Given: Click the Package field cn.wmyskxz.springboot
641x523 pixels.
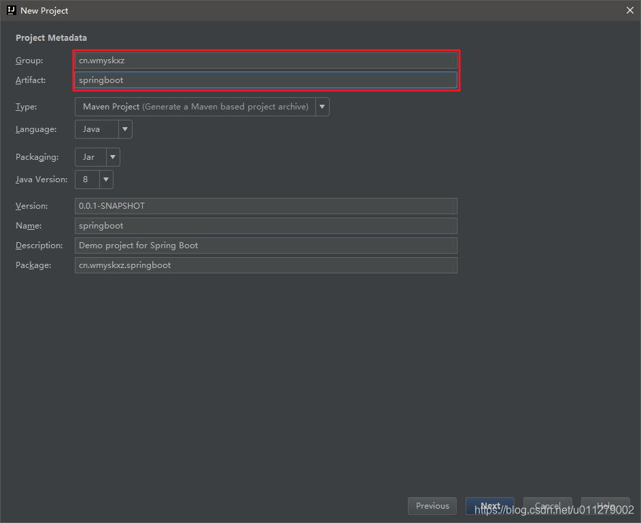Looking at the screenshot, I should [266, 265].
